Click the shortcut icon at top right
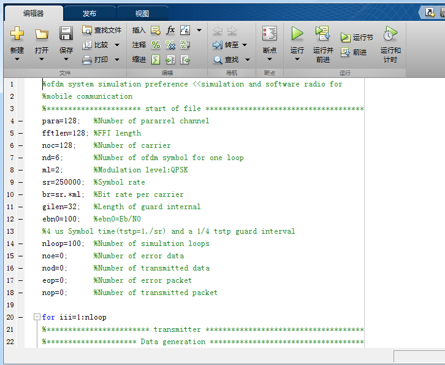The height and width of the screenshot is (365, 445). coord(430,12)
